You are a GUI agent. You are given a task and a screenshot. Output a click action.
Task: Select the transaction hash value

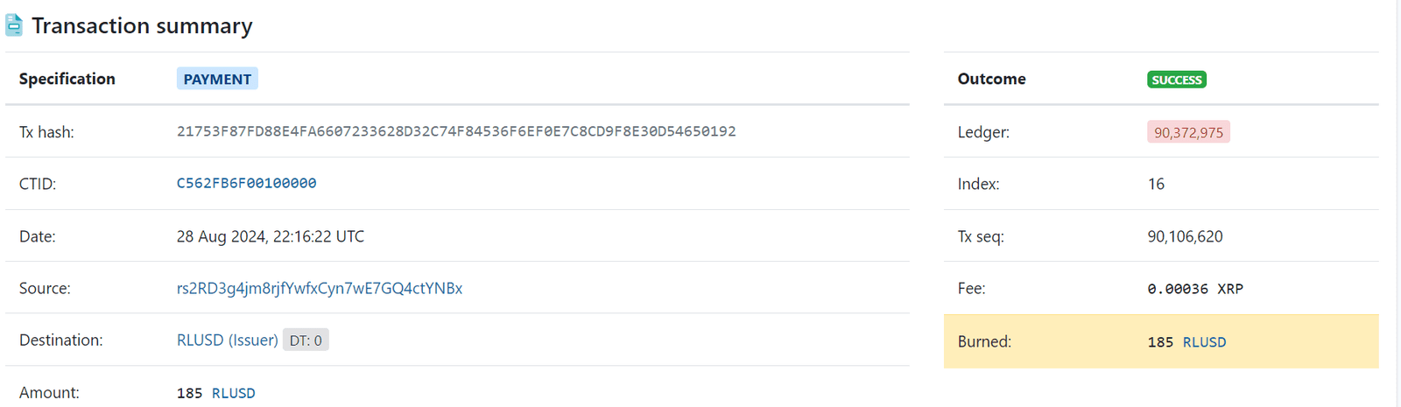coord(455,131)
